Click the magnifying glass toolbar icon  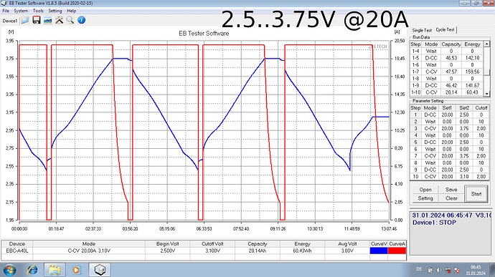pos(70,20)
